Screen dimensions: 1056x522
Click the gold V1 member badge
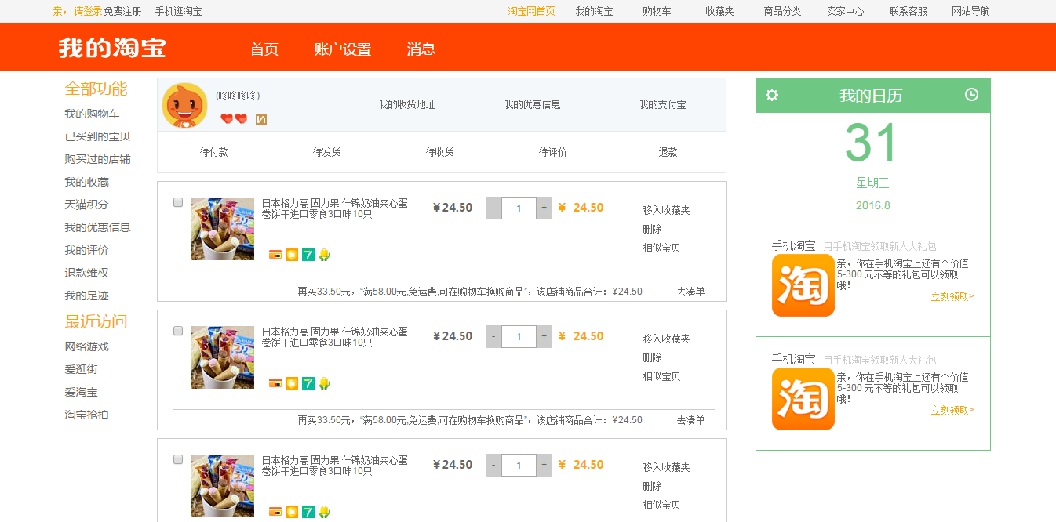pos(261,119)
